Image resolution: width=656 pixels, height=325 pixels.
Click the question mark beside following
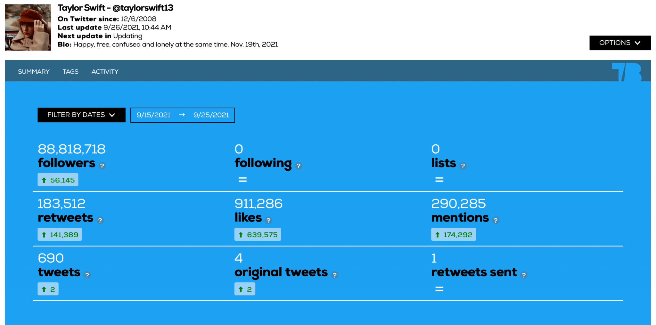point(299,166)
